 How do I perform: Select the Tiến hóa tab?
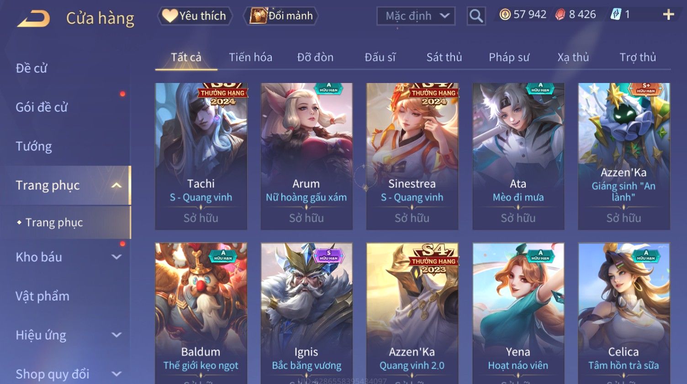click(x=250, y=57)
